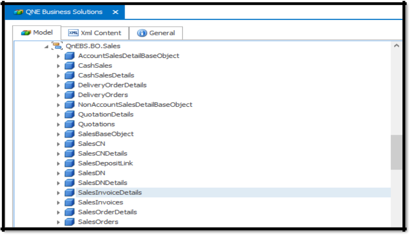The height and width of the screenshot is (236, 411).
Task: Open the Xml Content tab
Action: tap(95, 33)
